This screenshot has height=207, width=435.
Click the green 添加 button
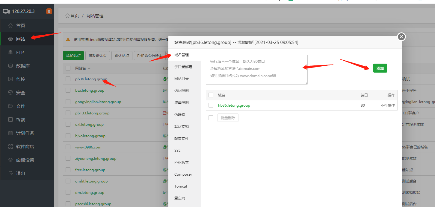point(380,68)
